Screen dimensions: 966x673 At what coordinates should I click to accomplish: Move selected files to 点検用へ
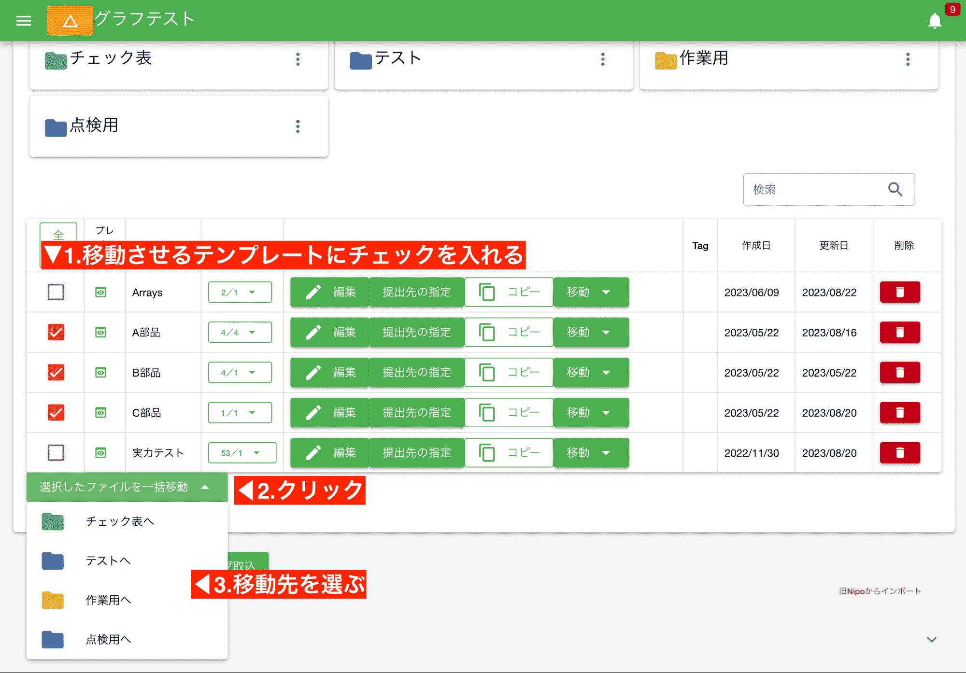click(x=127, y=639)
